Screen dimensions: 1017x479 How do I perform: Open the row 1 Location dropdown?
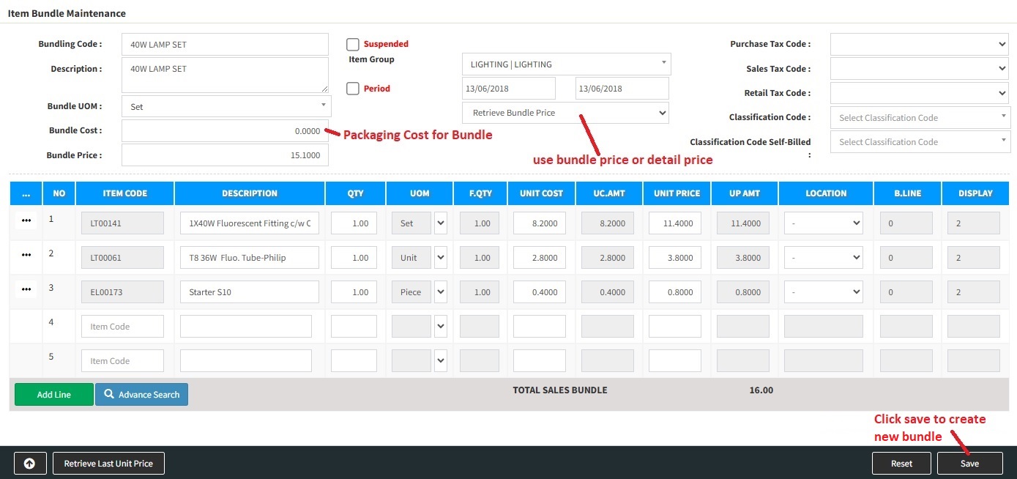[824, 223]
